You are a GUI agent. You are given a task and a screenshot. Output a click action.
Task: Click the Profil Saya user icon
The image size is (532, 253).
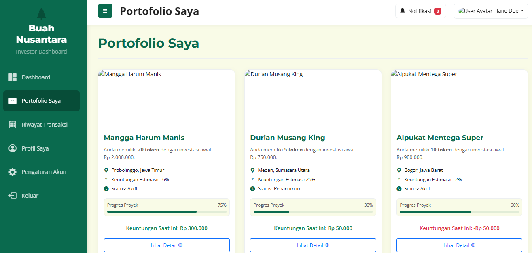click(x=13, y=148)
